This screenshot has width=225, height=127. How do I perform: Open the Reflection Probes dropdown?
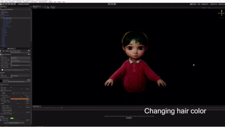[x=20, y=59]
